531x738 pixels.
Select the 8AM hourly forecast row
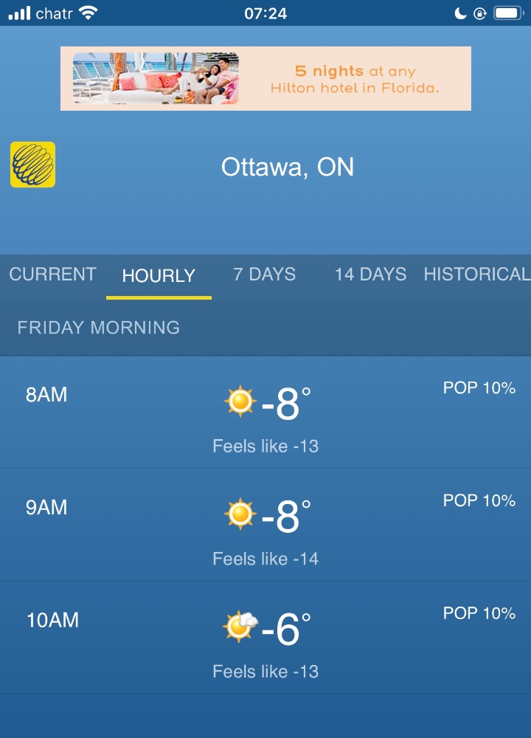pyautogui.click(x=265, y=413)
